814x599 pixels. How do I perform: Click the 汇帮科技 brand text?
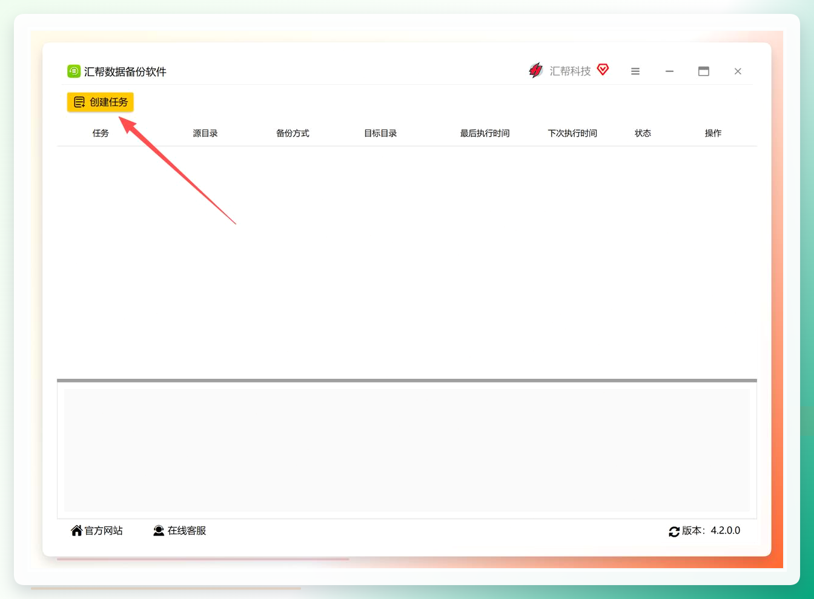(x=570, y=71)
